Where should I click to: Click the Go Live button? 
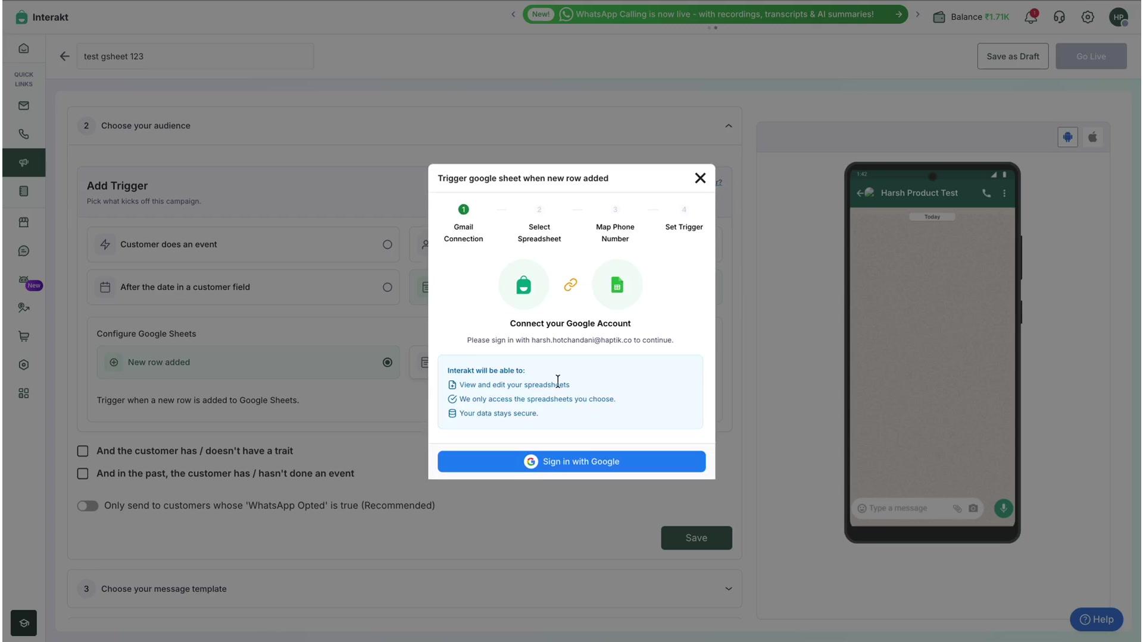(x=1091, y=56)
